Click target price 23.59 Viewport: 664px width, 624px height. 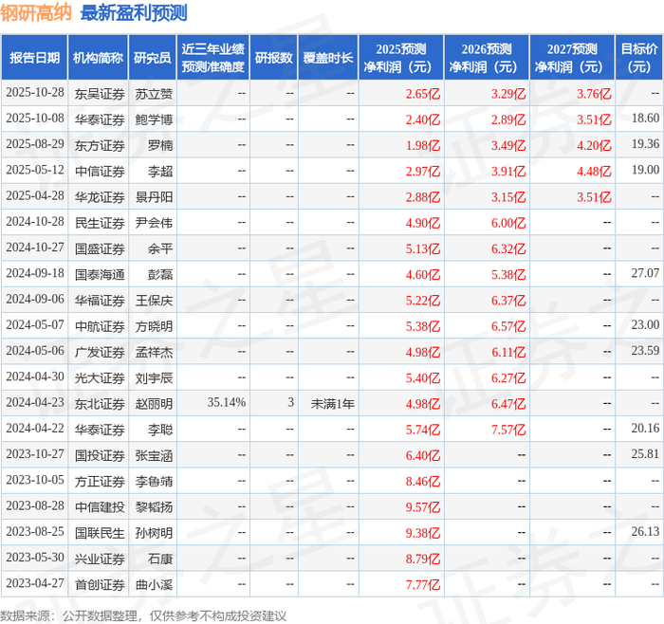[645, 351]
